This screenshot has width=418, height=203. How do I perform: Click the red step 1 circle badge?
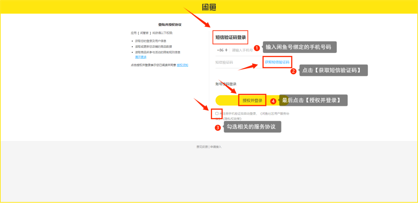click(257, 48)
